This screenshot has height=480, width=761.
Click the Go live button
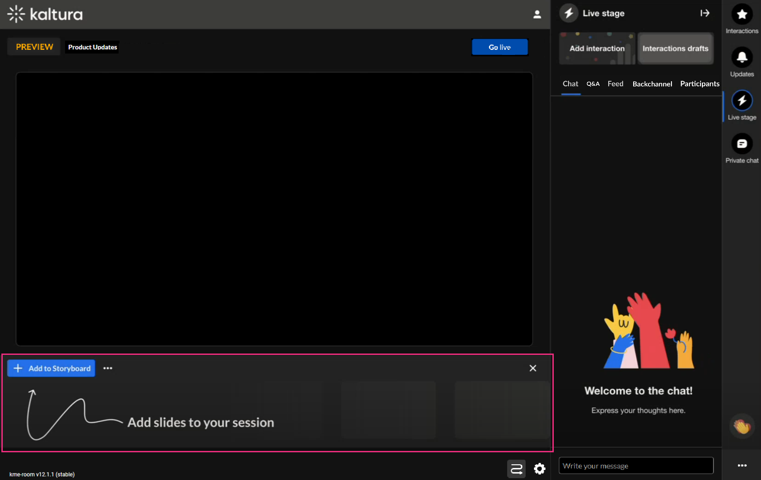point(499,47)
